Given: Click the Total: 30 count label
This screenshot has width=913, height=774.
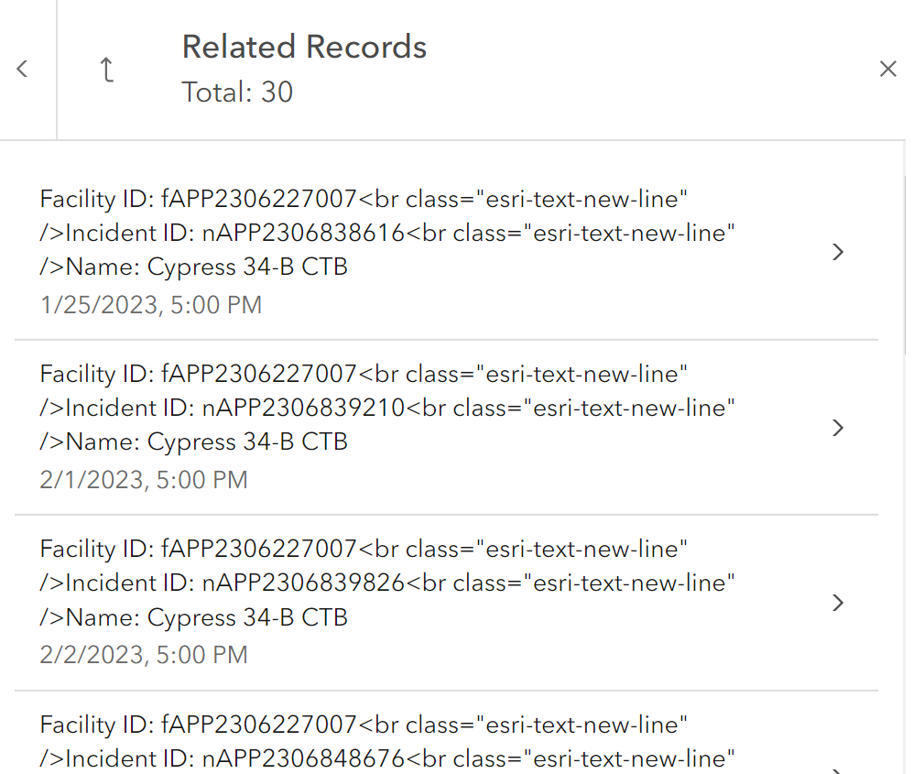Looking at the screenshot, I should (x=237, y=92).
